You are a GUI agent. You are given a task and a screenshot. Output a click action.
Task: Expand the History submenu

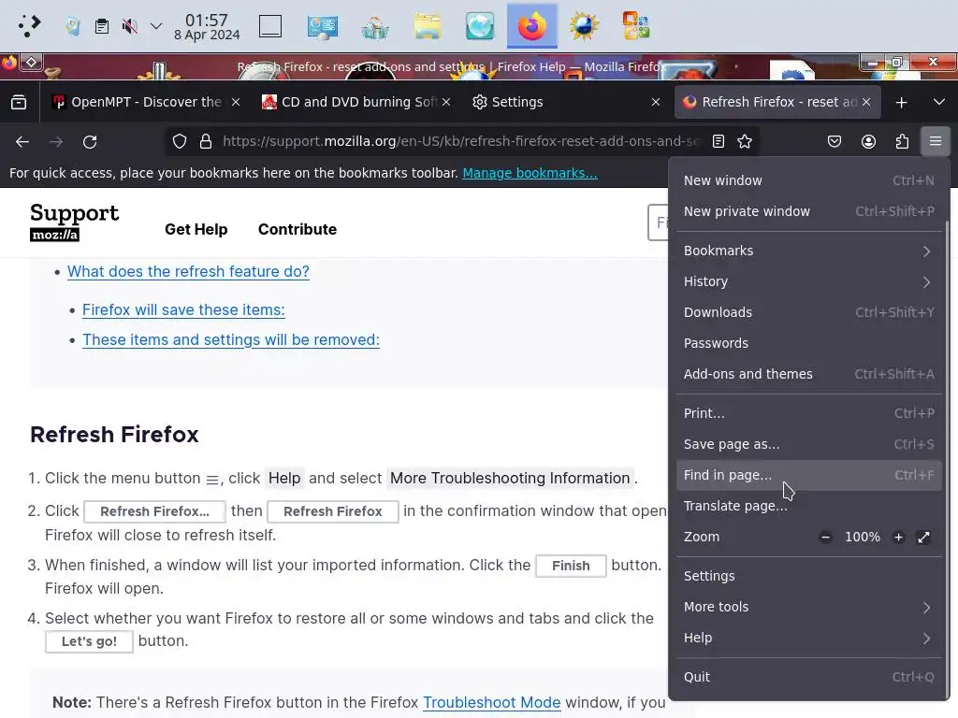[x=809, y=281]
